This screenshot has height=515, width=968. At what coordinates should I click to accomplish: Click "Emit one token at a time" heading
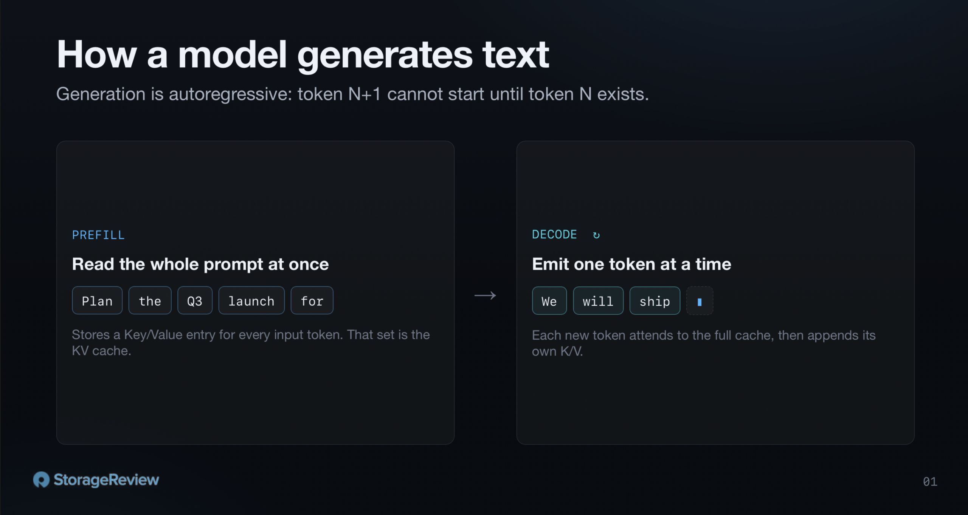tap(631, 264)
